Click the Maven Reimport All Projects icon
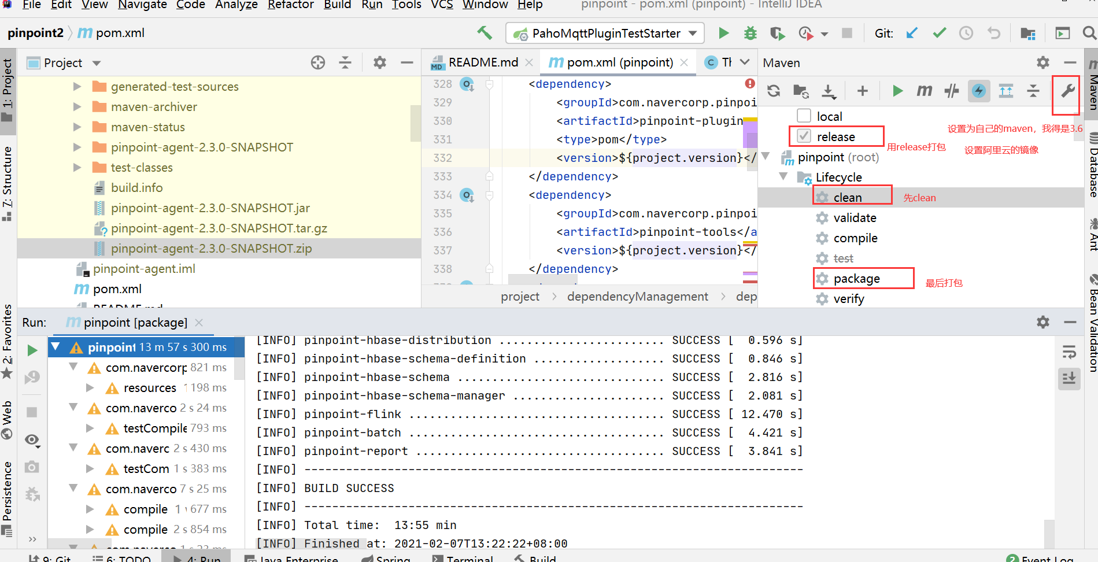 (774, 91)
